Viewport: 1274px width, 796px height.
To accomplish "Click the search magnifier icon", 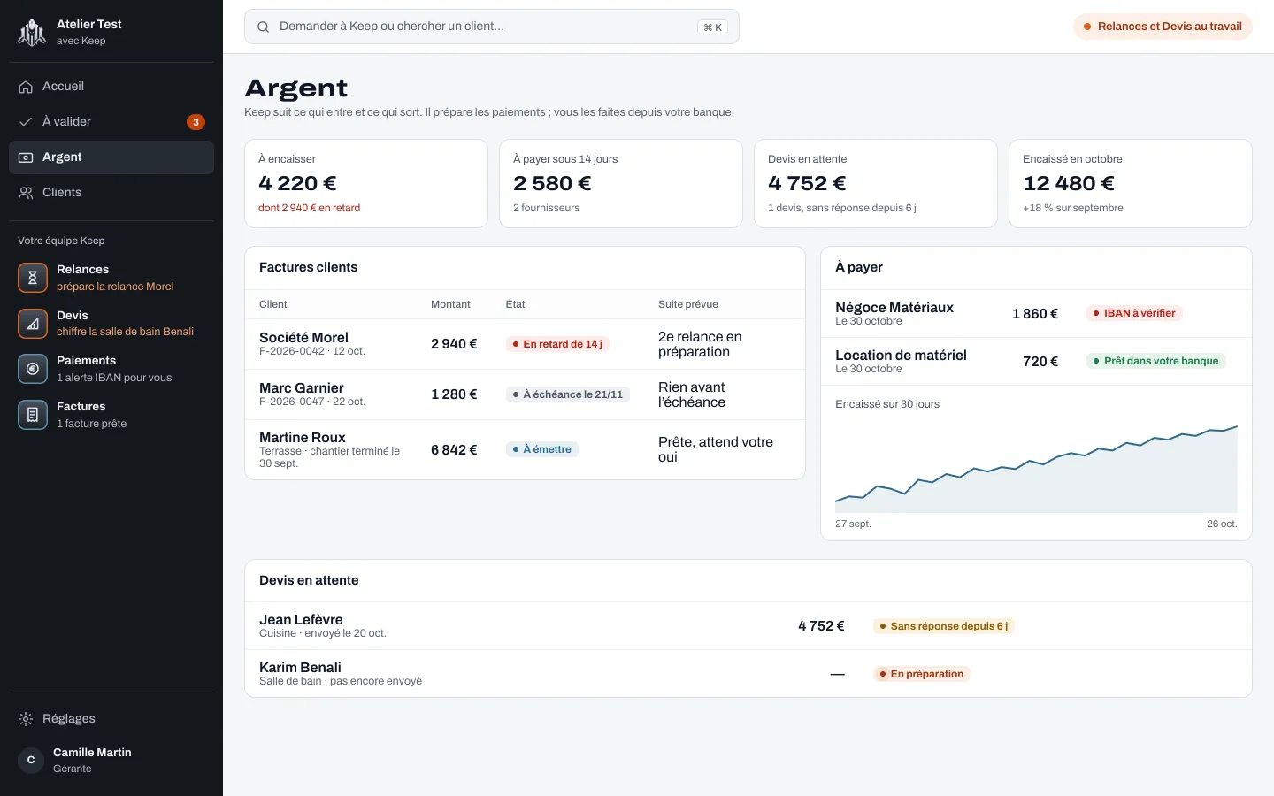I will [263, 27].
